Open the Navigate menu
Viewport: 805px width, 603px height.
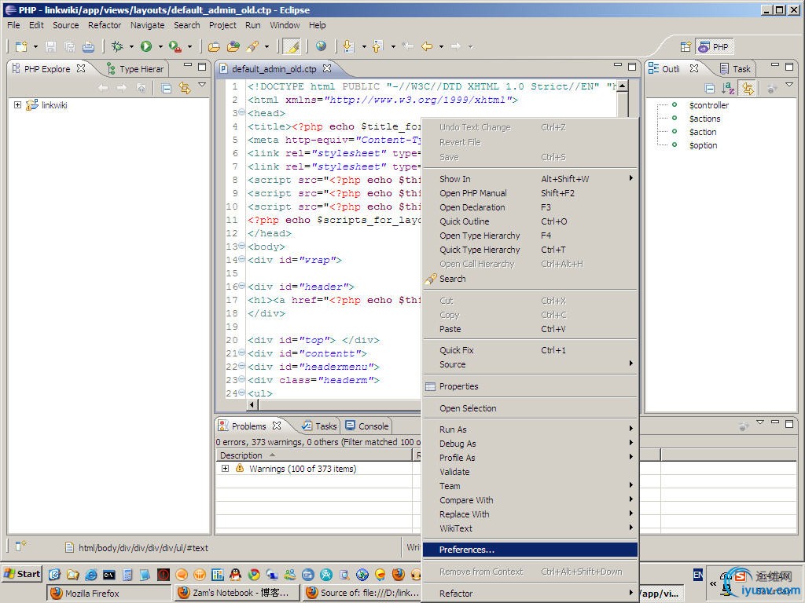click(x=147, y=25)
